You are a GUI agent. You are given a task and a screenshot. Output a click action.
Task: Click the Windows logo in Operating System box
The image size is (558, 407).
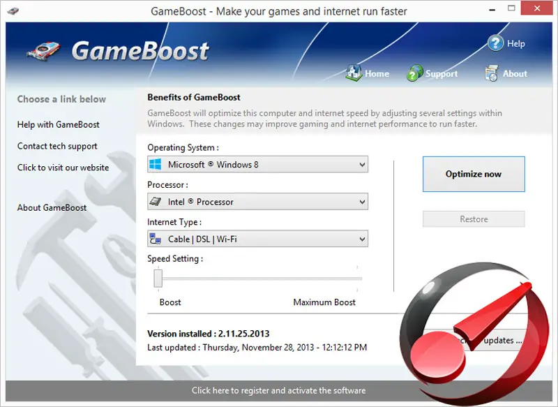[156, 165]
